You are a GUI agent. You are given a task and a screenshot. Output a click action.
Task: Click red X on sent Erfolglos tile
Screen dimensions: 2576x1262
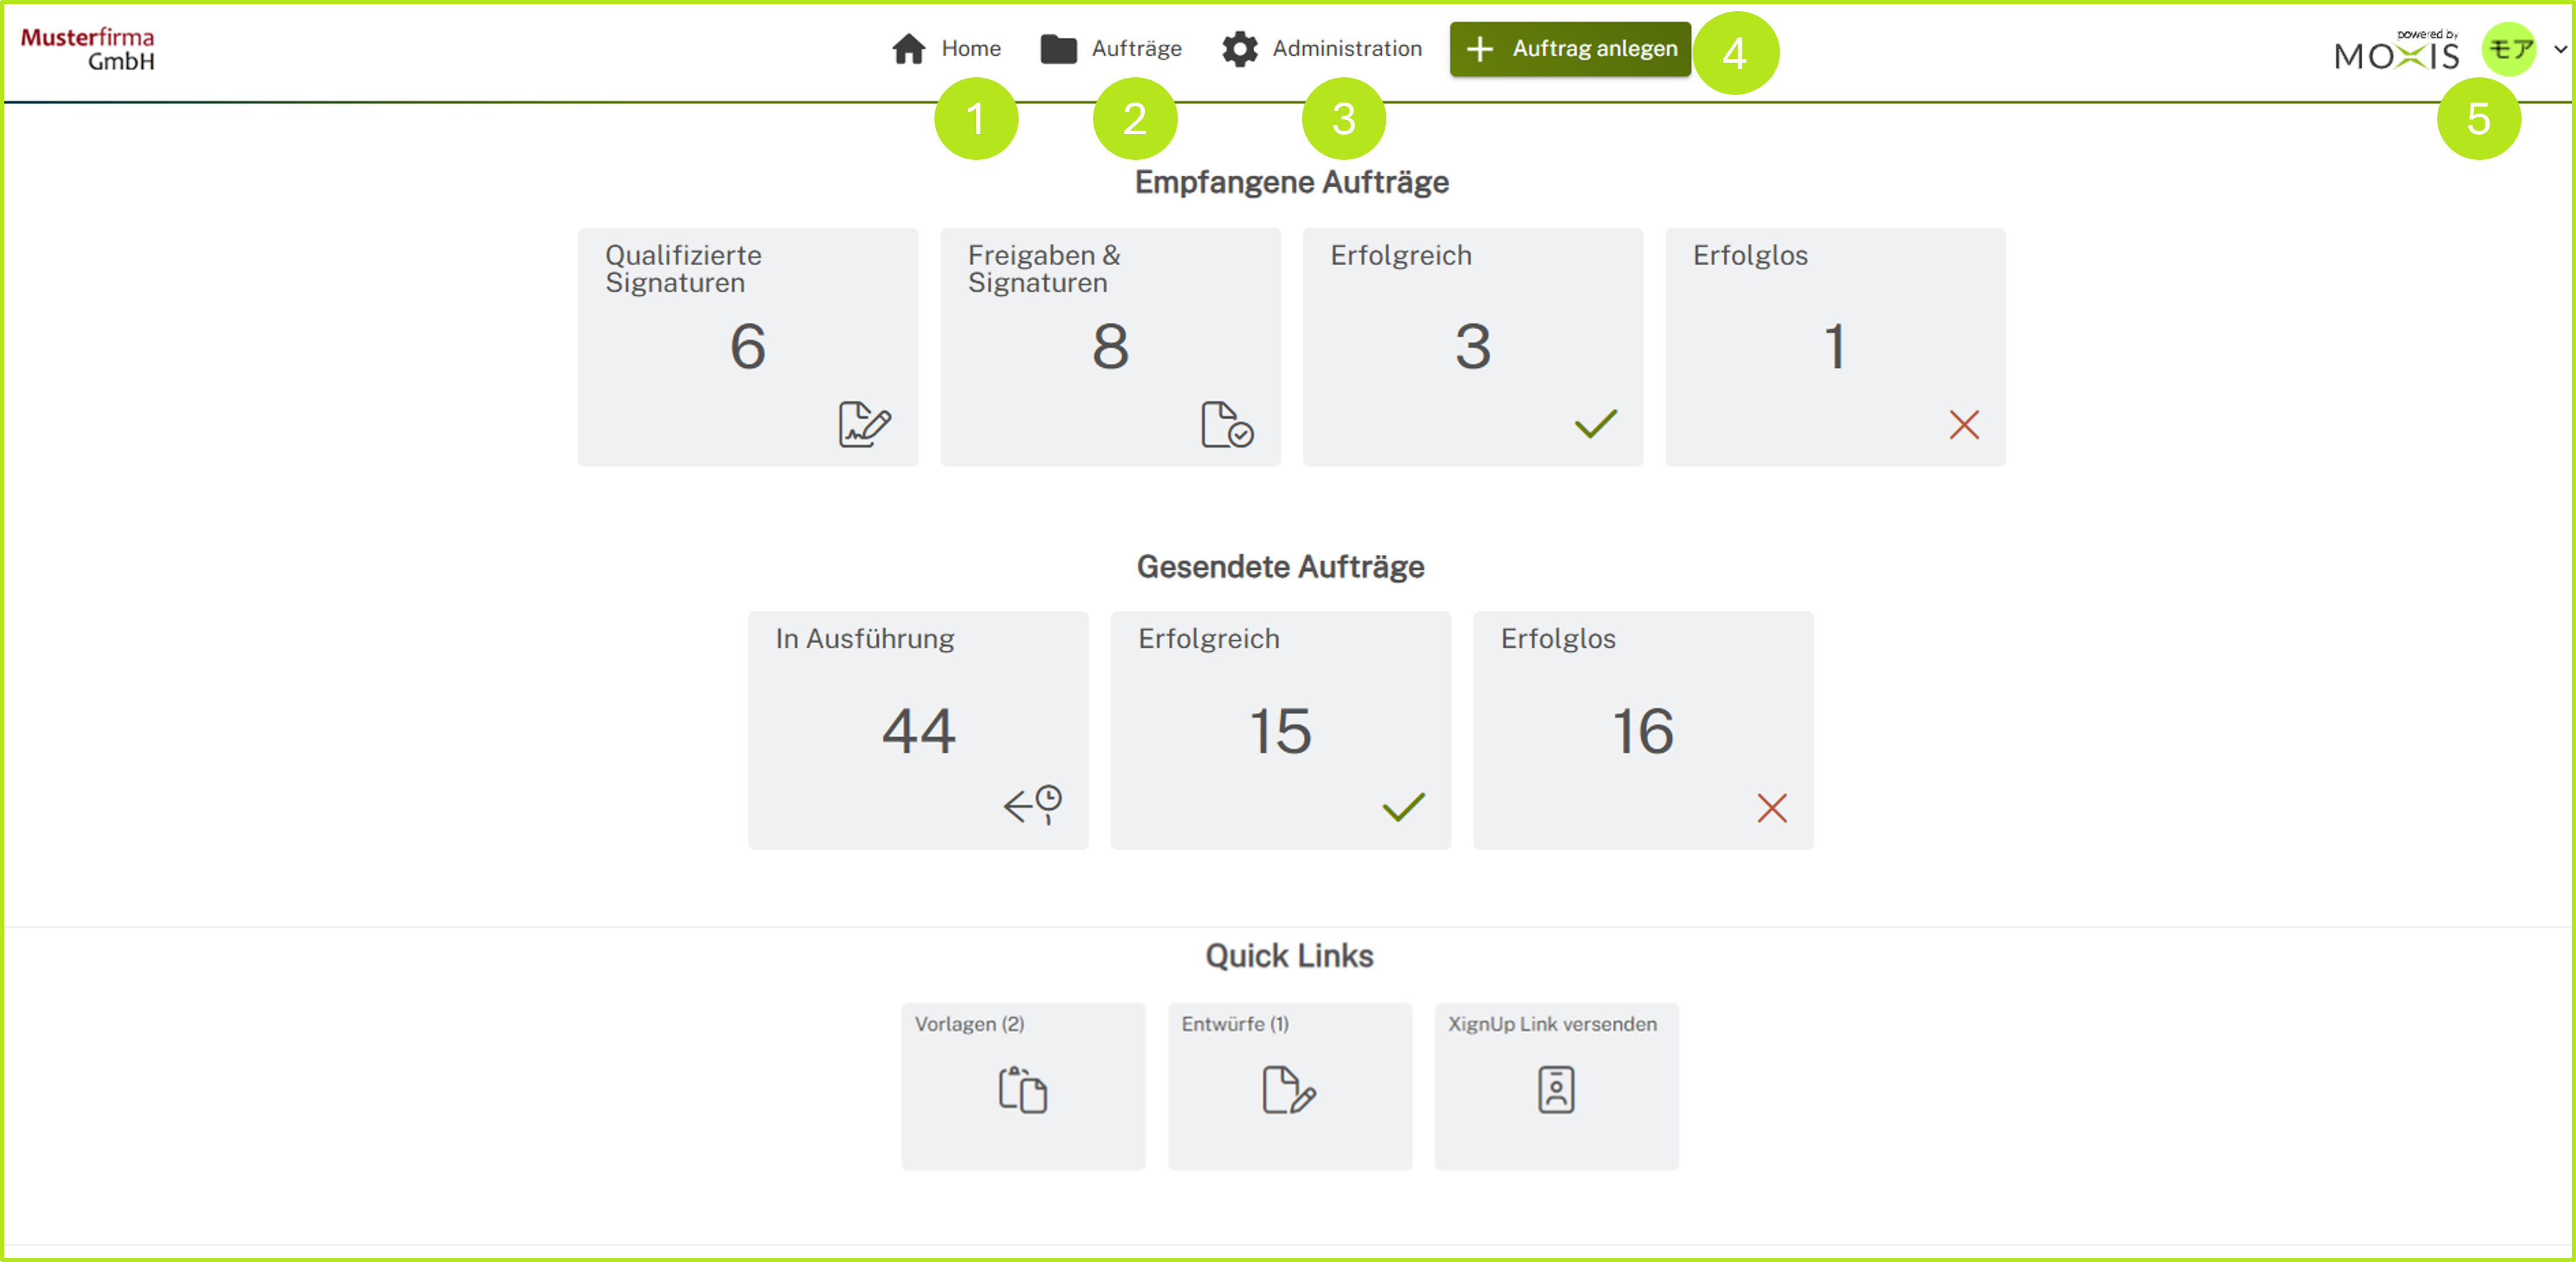(1771, 808)
